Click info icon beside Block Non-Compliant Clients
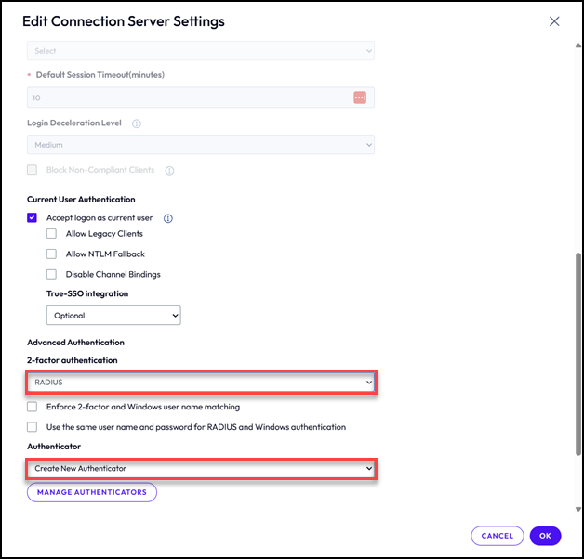The image size is (584, 559). pyautogui.click(x=169, y=171)
